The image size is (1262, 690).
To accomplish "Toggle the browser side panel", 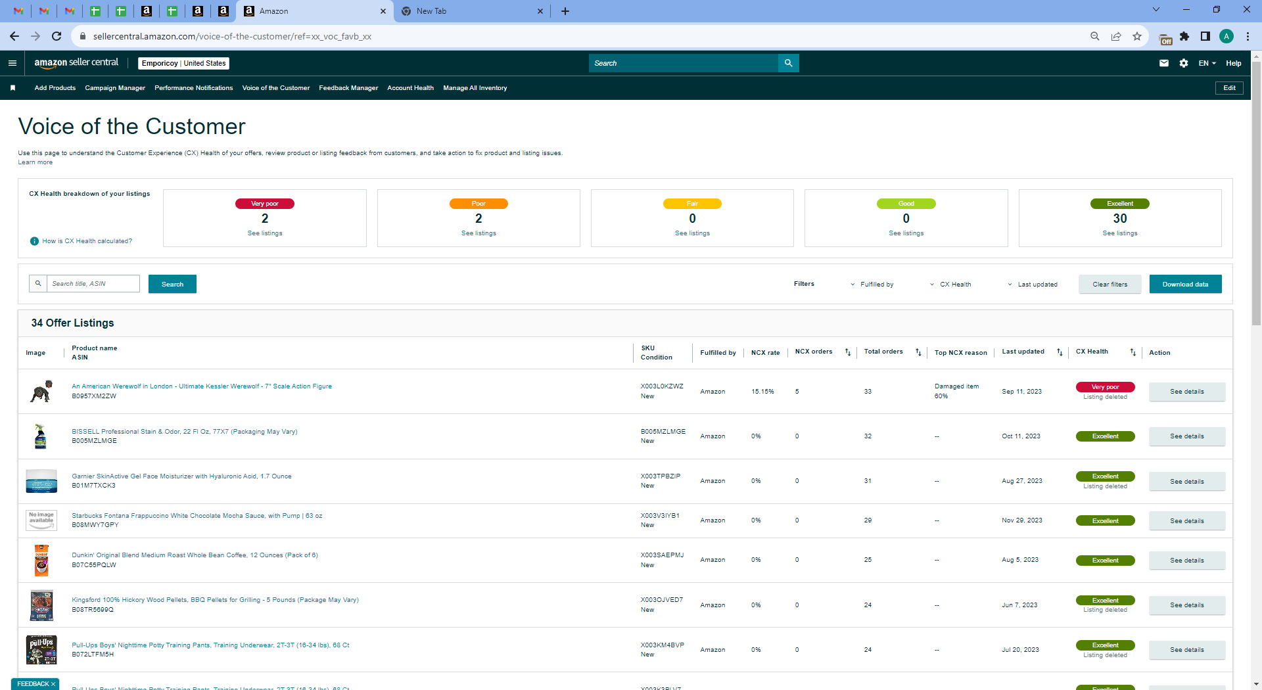I will [1205, 36].
